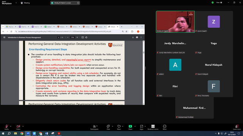Select the Yoga participant tile
The width and height of the screenshot is (243, 136).
214,43
